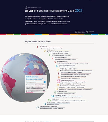Click the 'Which country interests you most?' heading
Screen dimensions: 108x122
tap(34, 78)
